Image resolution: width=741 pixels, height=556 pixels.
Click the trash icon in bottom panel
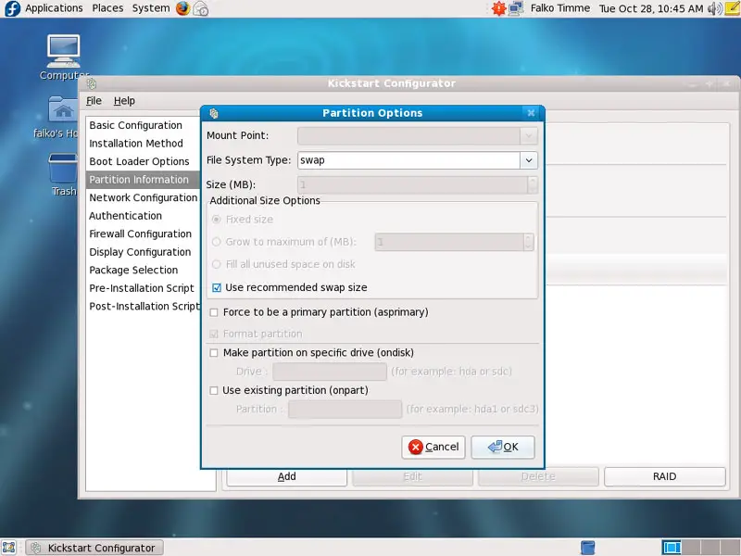(x=587, y=548)
